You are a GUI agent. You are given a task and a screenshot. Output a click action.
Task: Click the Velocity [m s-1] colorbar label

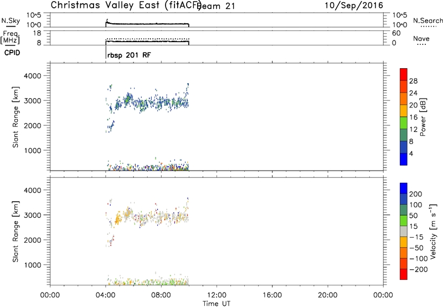click(433, 231)
